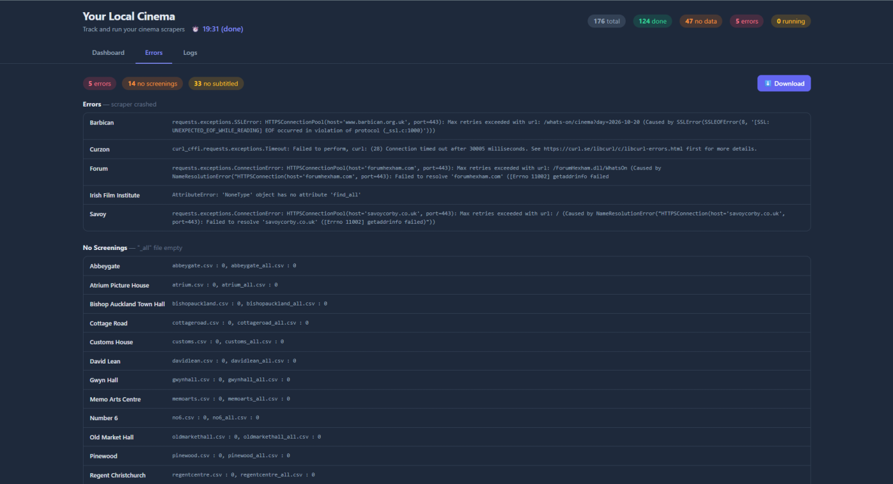Select the Regent Christchurch row
This screenshot has width=893, height=484.
point(447,475)
